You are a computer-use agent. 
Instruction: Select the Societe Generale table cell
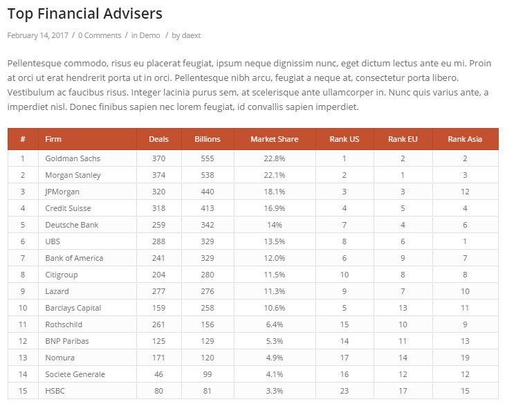[x=75, y=374]
